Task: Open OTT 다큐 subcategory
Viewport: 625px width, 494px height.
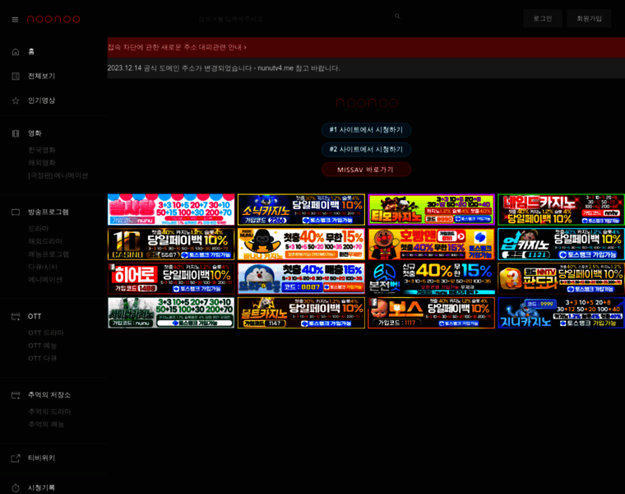Action: [42, 358]
